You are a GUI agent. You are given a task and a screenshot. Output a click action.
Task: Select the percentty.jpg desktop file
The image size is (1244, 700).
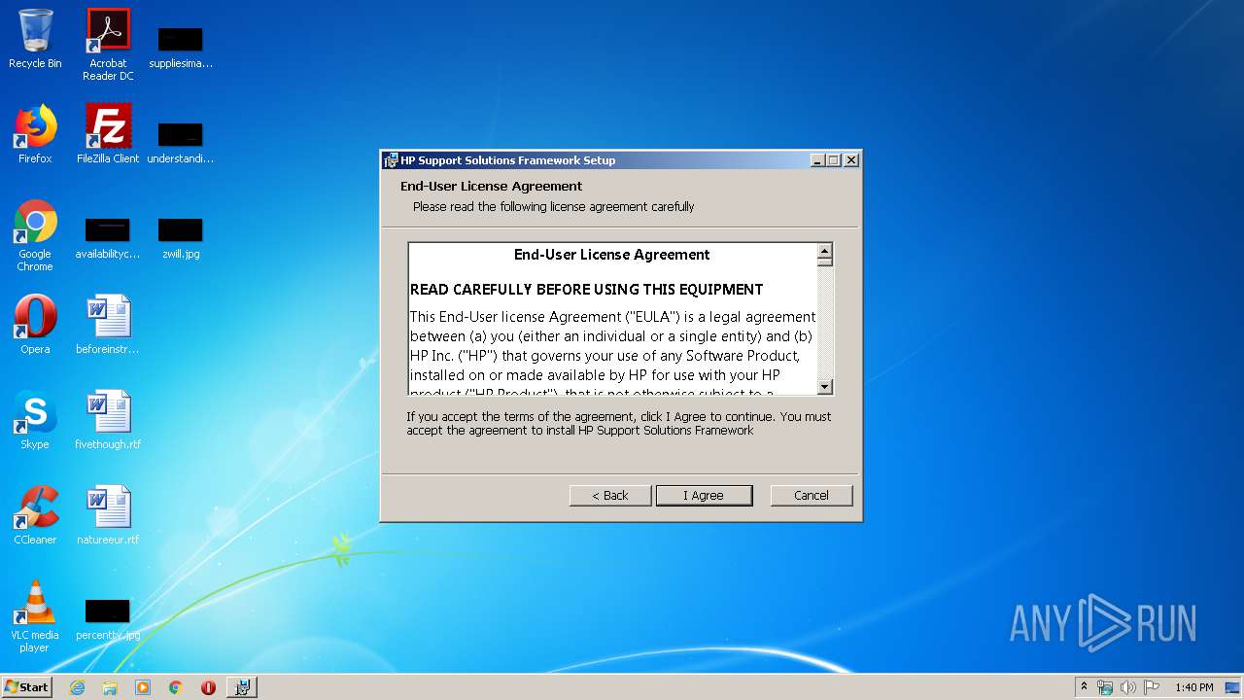click(108, 620)
